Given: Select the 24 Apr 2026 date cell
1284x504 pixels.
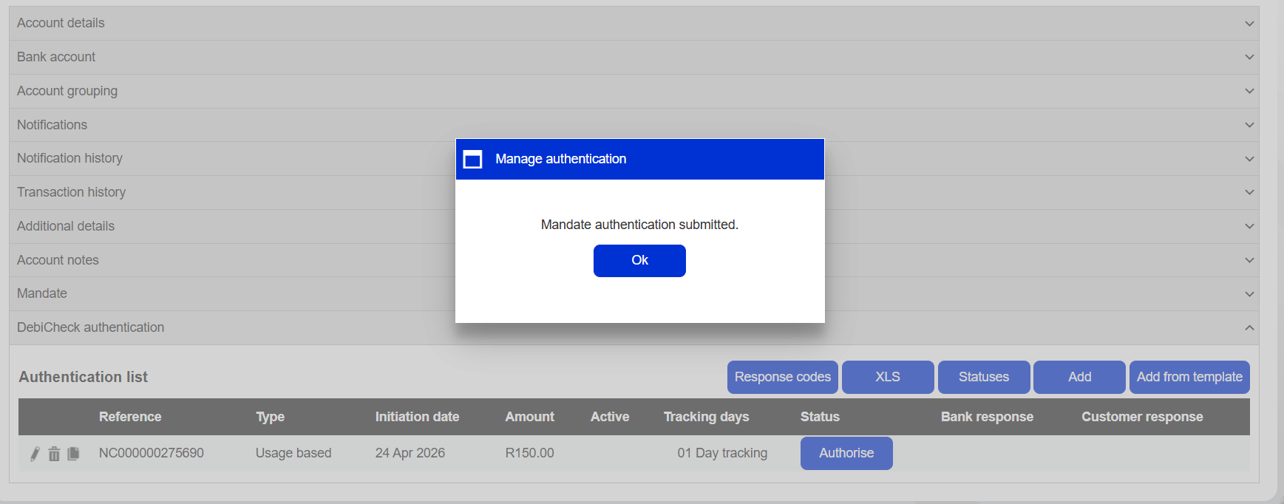Looking at the screenshot, I should (x=410, y=453).
